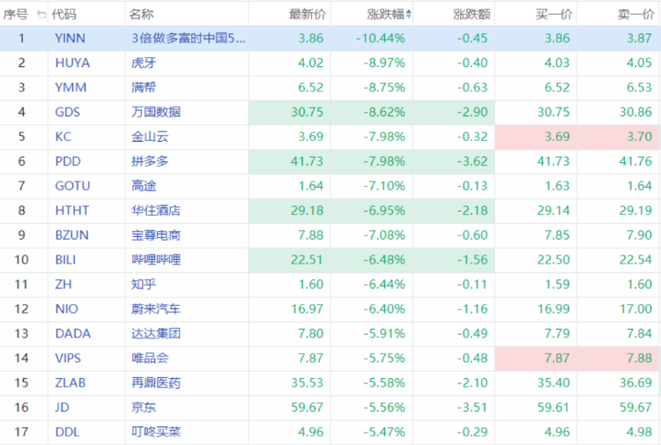Screen dimensions: 661x445
Task: Click the sort arrows next to 涨跌幅
Action: click(x=410, y=14)
